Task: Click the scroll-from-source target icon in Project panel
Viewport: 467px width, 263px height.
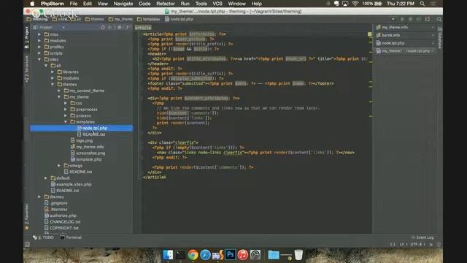Action: click(103, 27)
